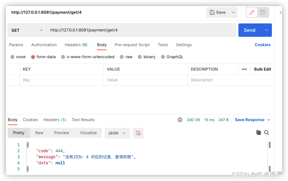Image resolution: width=288 pixels, height=181 pixels.
Task: Go to the Tests tab
Action: 163,45
